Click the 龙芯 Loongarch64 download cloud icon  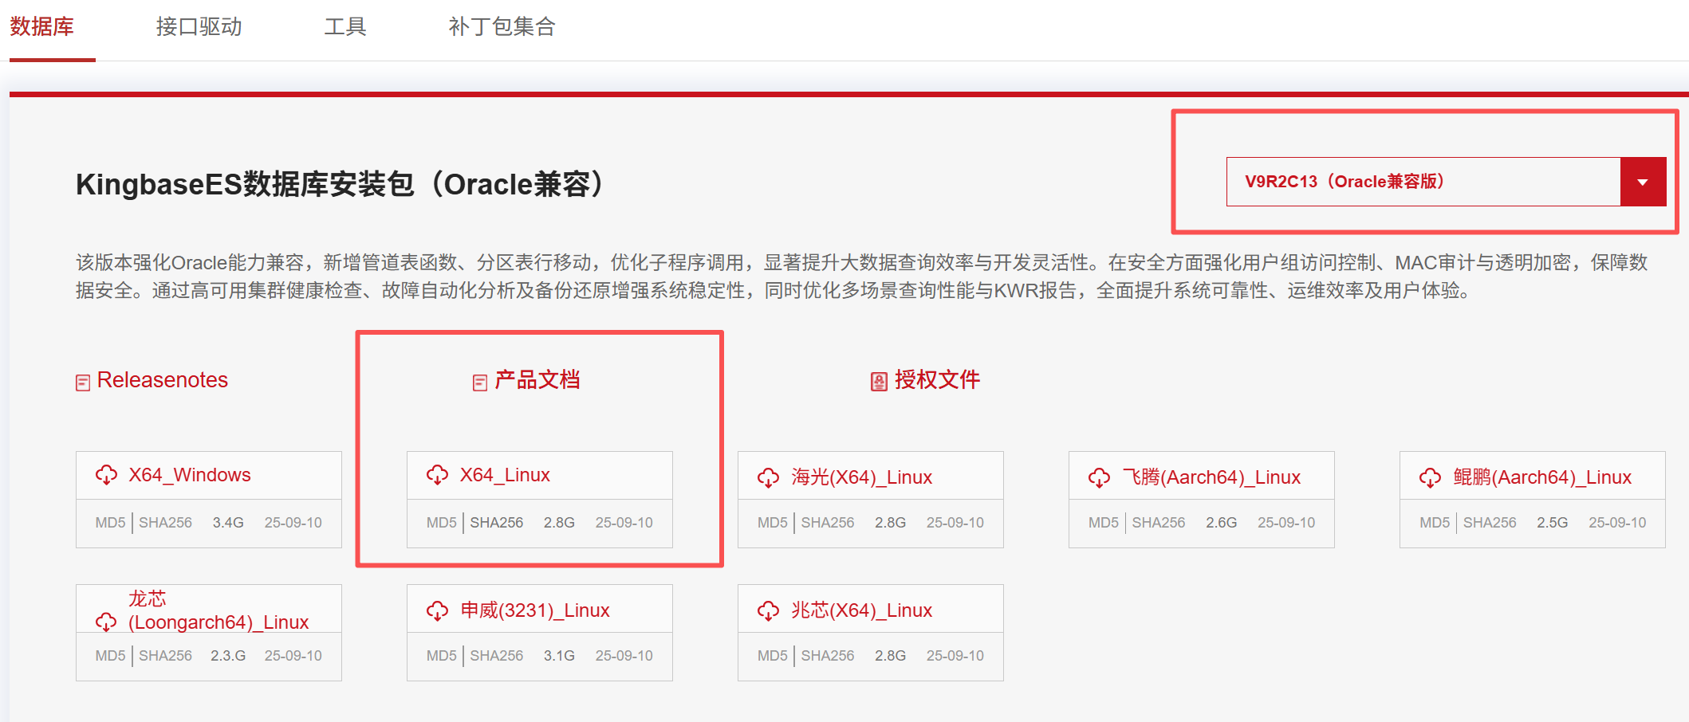pos(106,622)
